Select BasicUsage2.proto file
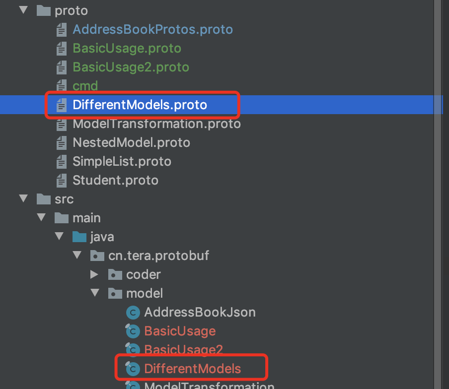This screenshot has height=389, width=449. click(131, 67)
